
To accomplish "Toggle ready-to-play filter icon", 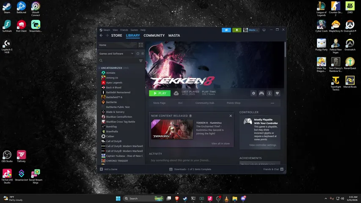I will tap(143, 54).
